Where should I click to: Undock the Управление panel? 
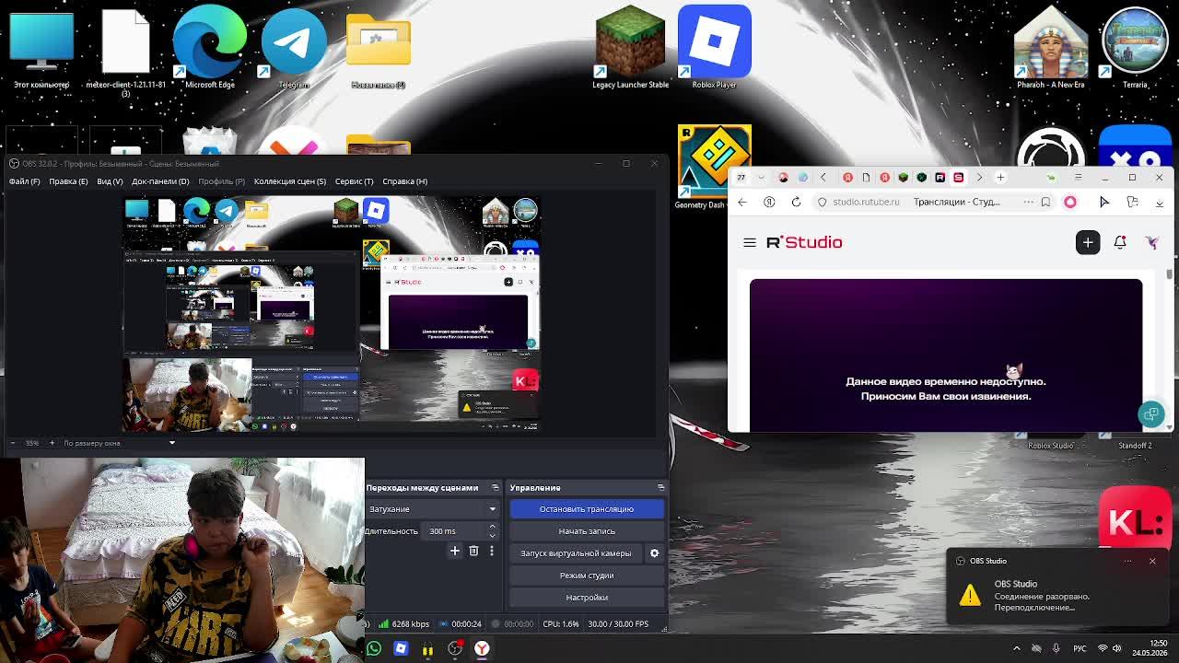[660, 487]
